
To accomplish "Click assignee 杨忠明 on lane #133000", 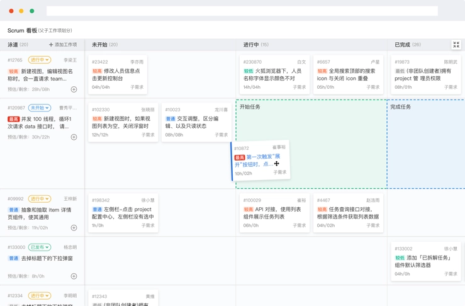I will [70, 247].
